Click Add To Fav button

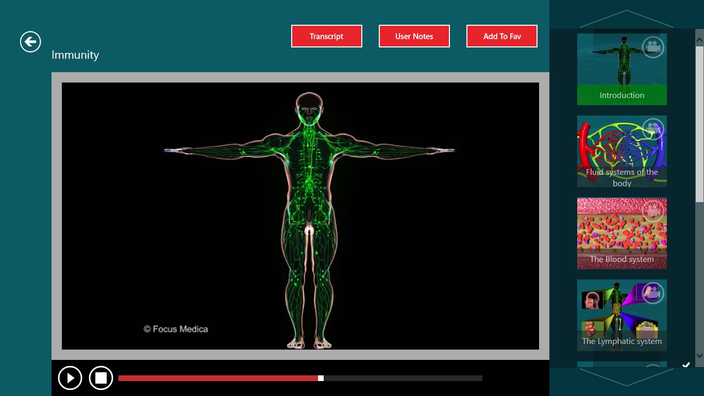[502, 36]
